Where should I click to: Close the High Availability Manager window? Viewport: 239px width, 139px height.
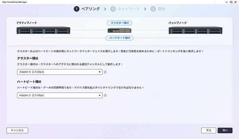click(236, 2)
